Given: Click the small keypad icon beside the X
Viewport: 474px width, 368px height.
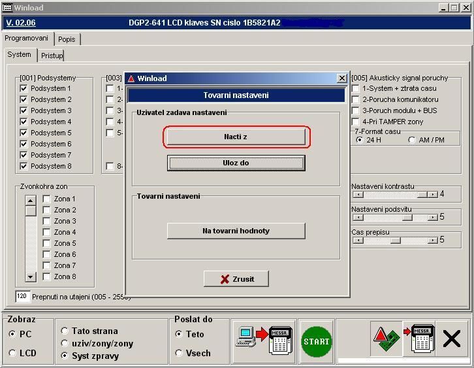Looking at the screenshot, I should tap(419, 340).
